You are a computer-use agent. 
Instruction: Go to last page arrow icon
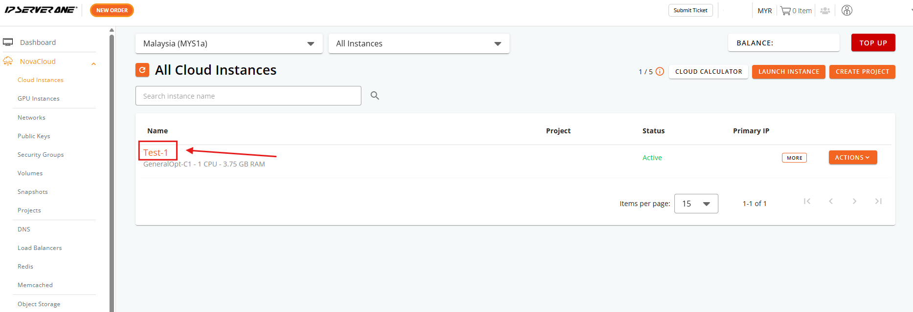coord(878,201)
